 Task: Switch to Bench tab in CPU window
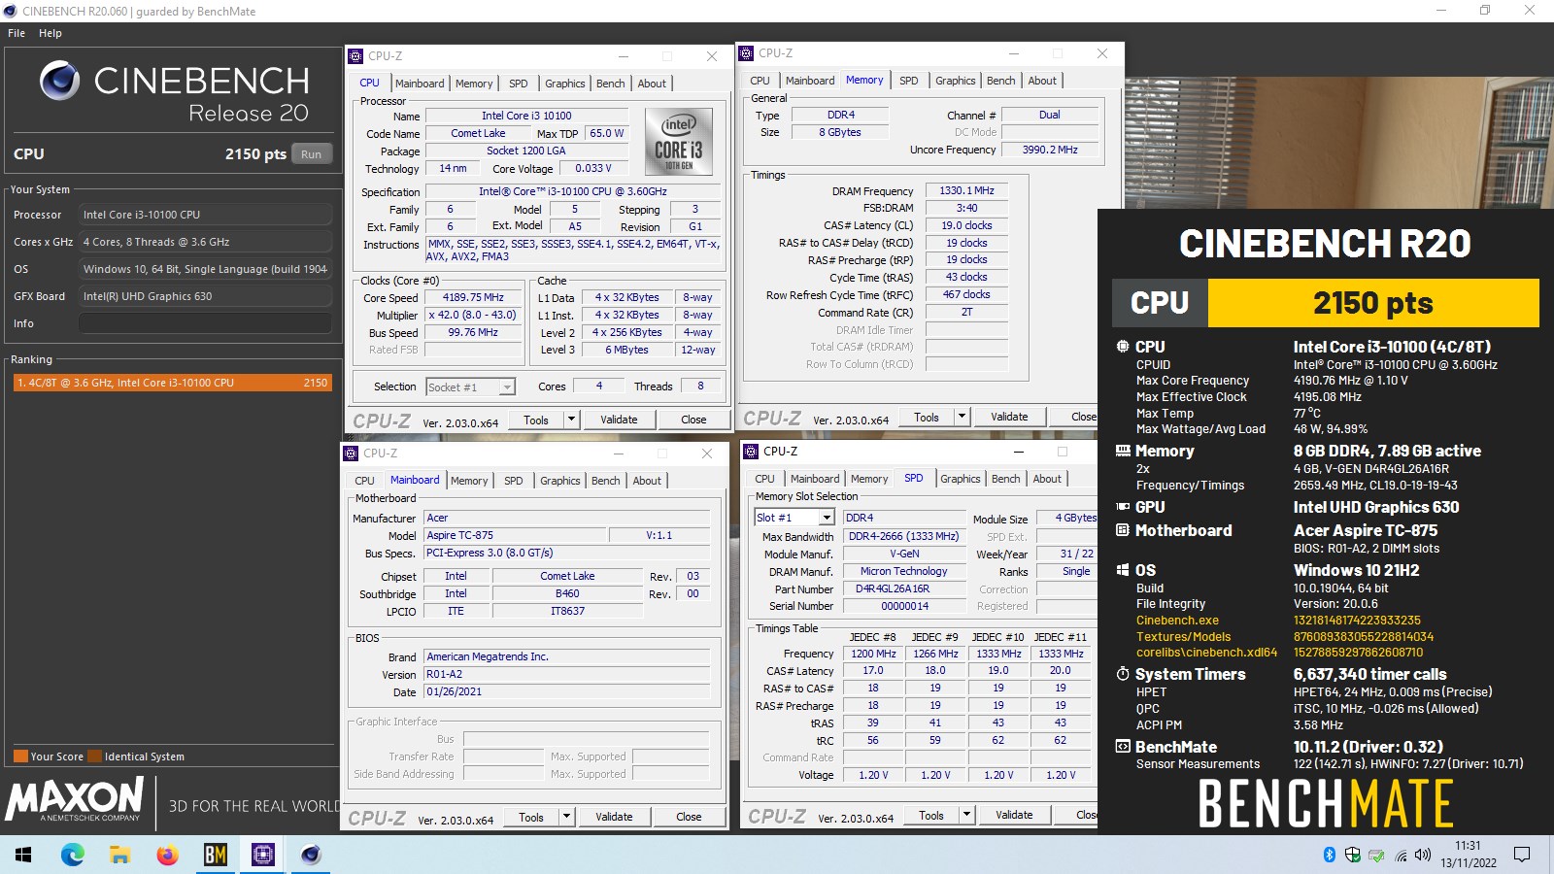(x=611, y=84)
